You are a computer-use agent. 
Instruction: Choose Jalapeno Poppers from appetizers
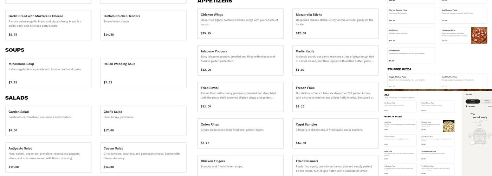point(240,60)
